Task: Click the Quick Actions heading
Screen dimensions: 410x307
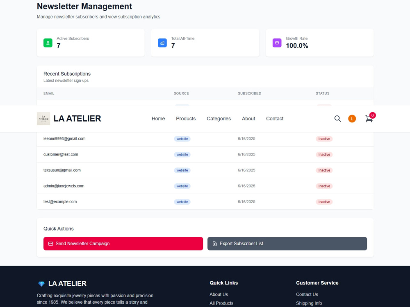Action: point(59,229)
